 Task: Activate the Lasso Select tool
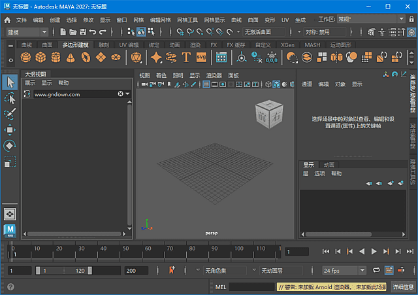[10, 98]
